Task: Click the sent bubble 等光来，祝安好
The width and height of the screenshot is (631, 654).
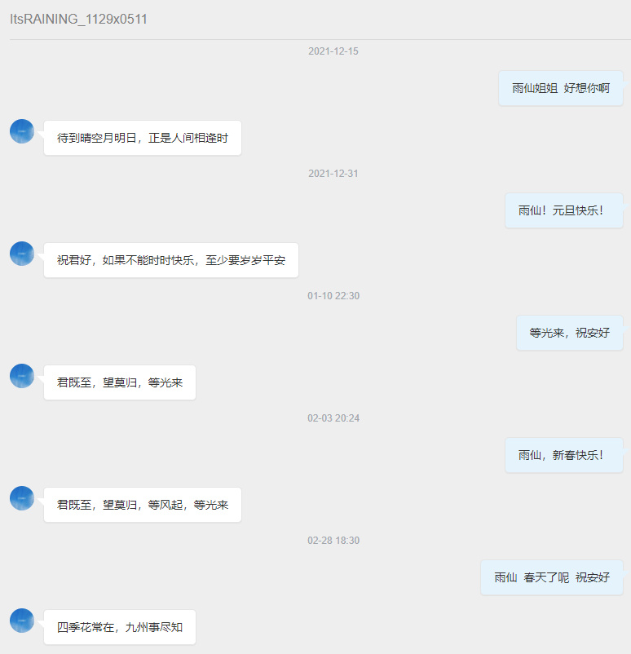Action: pos(569,333)
